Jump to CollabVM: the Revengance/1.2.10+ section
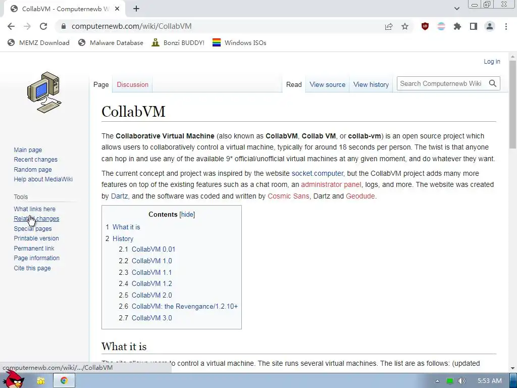The image size is (517, 388). pyautogui.click(x=185, y=307)
